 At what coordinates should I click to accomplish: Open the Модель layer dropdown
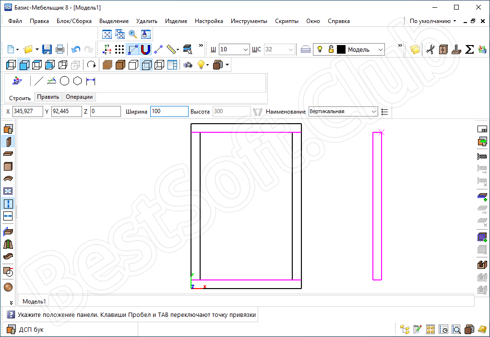pyautogui.click(x=381, y=49)
